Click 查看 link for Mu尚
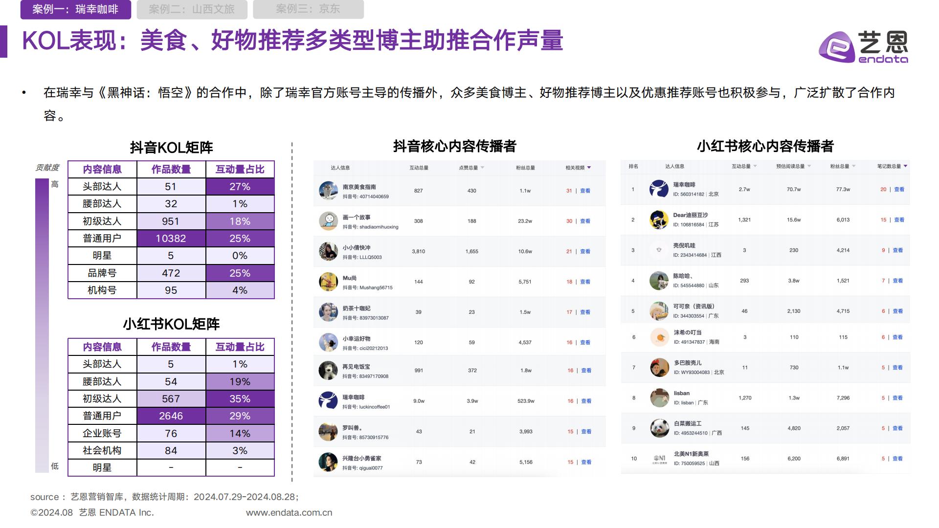The image size is (939, 528). pyautogui.click(x=585, y=282)
